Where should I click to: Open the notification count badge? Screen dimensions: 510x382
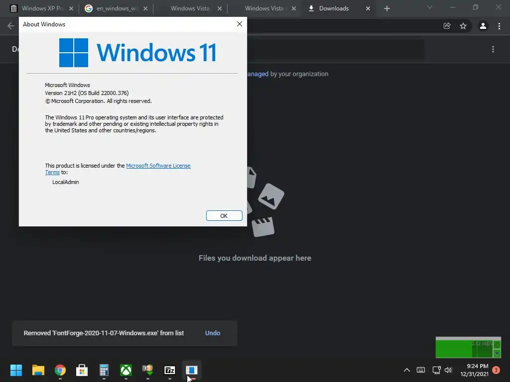(496, 370)
